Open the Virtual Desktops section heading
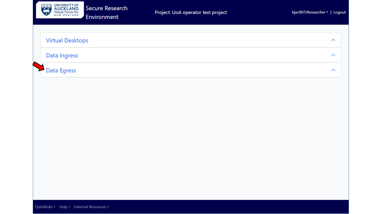 pyautogui.click(x=67, y=40)
